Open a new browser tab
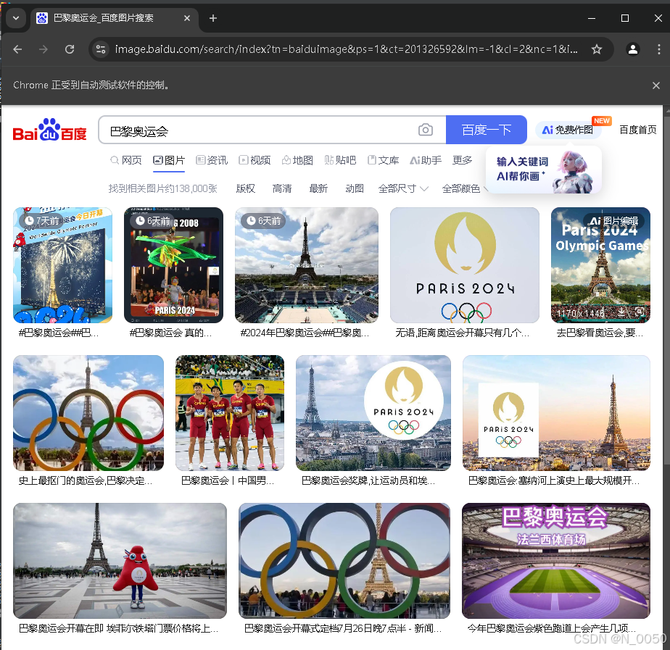The width and height of the screenshot is (670, 650). pyautogui.click(x=213, y=18)
